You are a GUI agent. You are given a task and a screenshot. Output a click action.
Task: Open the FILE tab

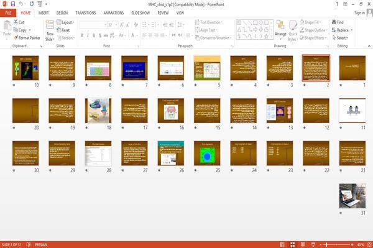pyautogui.click(x=8, y=13)
